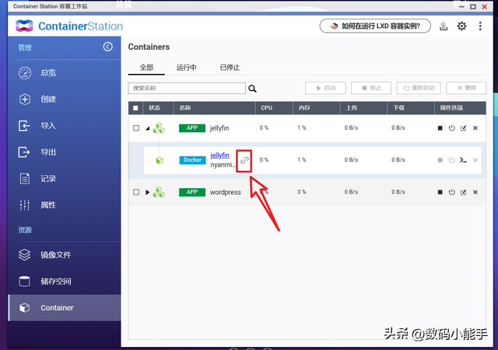Click the 停止 stop button
Image resolution: width=498 pixels, height=350 pixels.
coord(371,88)
